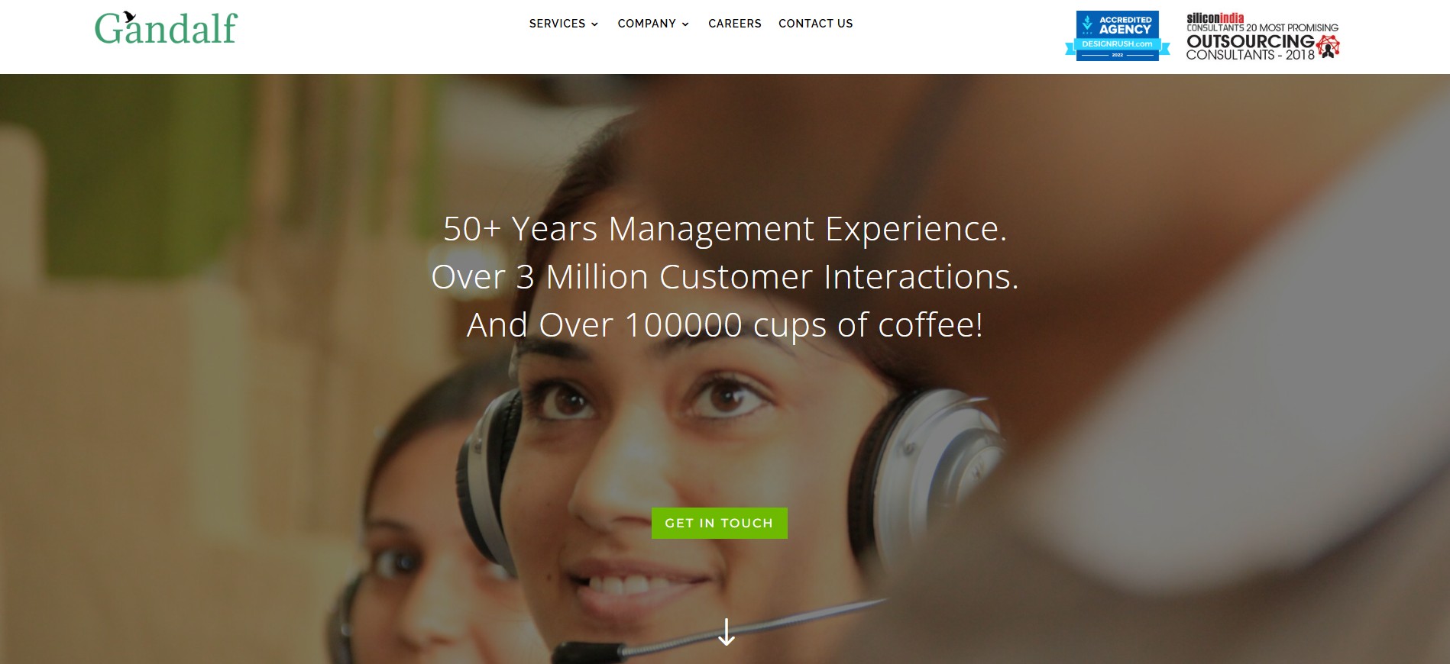Click the bird icon above Gandalf logo
Image resolution: width=1450 pixels, height=664 pixels.
coord(130,16)
